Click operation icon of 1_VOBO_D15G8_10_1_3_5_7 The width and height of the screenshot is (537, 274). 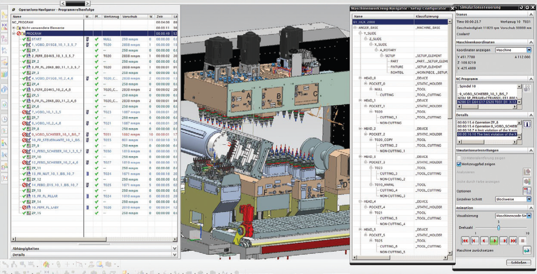pyautogui.click(x=29, y=44)
